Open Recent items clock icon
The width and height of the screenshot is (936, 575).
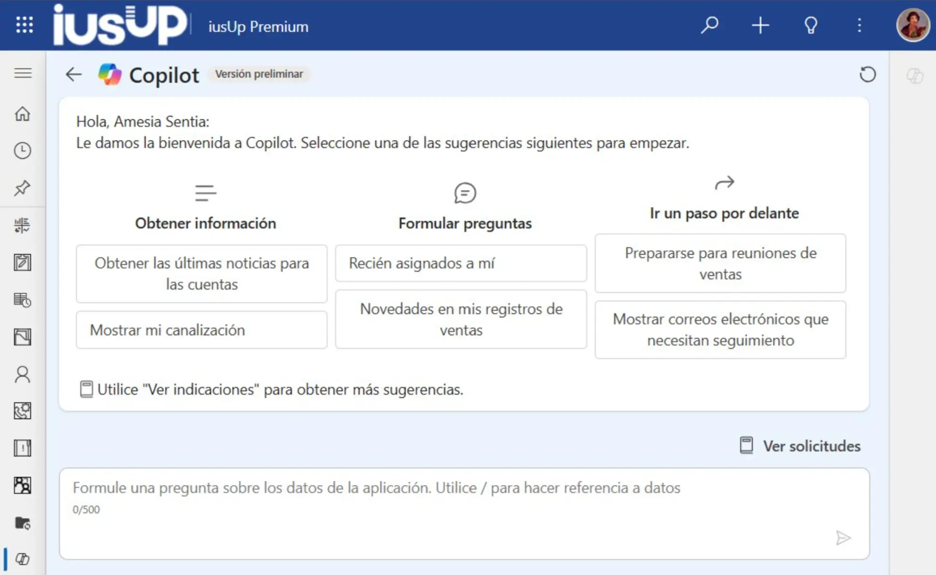[22, 151]
